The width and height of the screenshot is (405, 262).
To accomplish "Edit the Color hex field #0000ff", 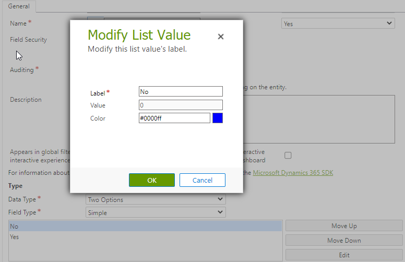I will 174,118.
